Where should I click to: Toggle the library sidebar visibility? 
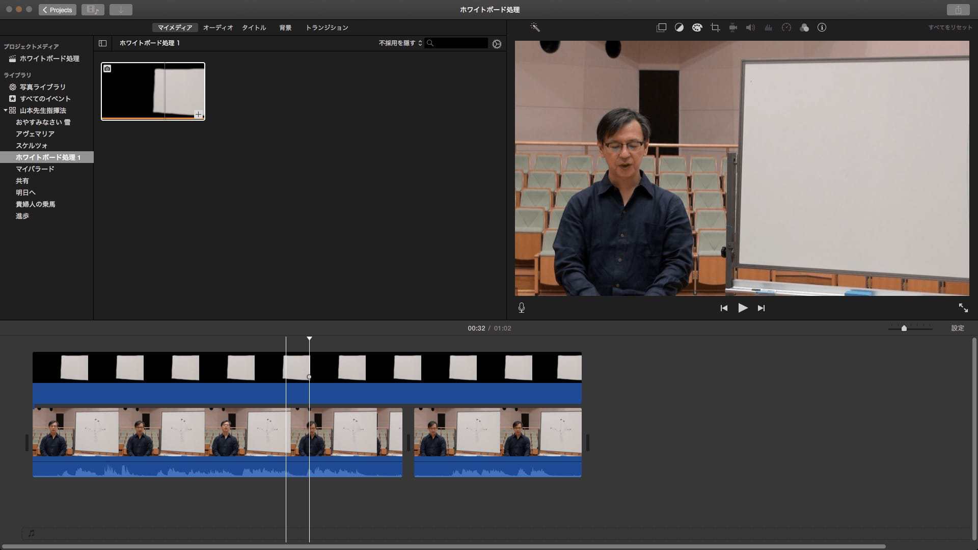tap(102, 43)
